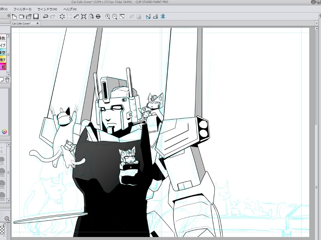The width and height of the screenshot is (321, 240).
Task: Select the 青空 gradient preset
Action: [3, 53]
